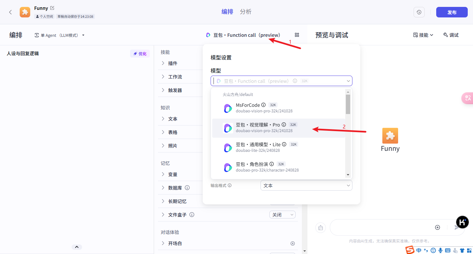The width and height of the screenshot is (473, 254).
Task: Click the model list scroll down arrow
Action: [348, 175]
